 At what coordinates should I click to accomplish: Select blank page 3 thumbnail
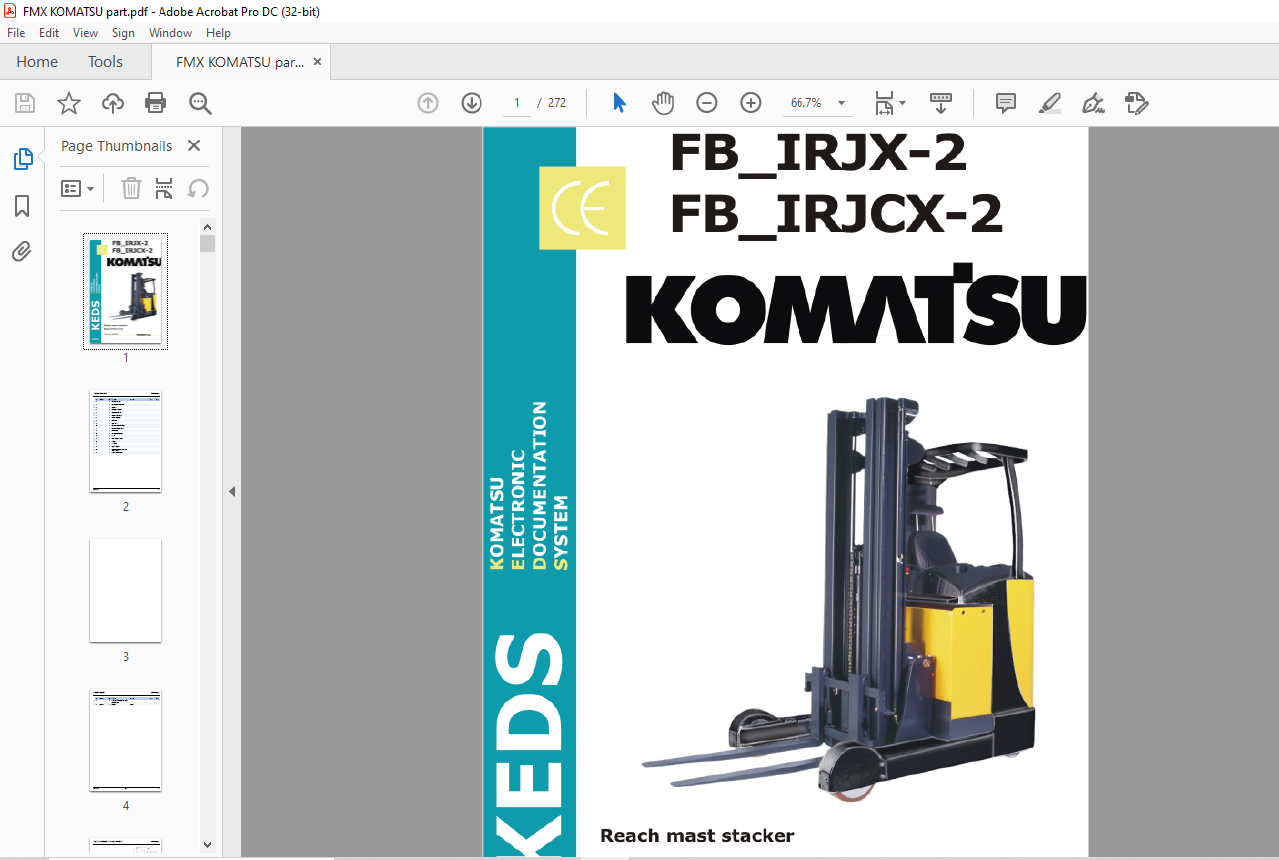pyautogui.click(x=126, y=591)
